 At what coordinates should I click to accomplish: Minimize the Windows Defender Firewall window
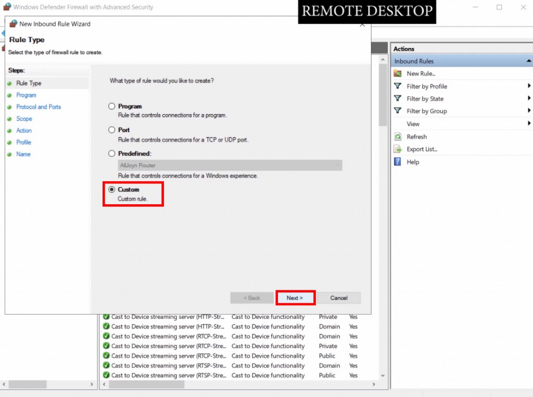click(475, 7)
